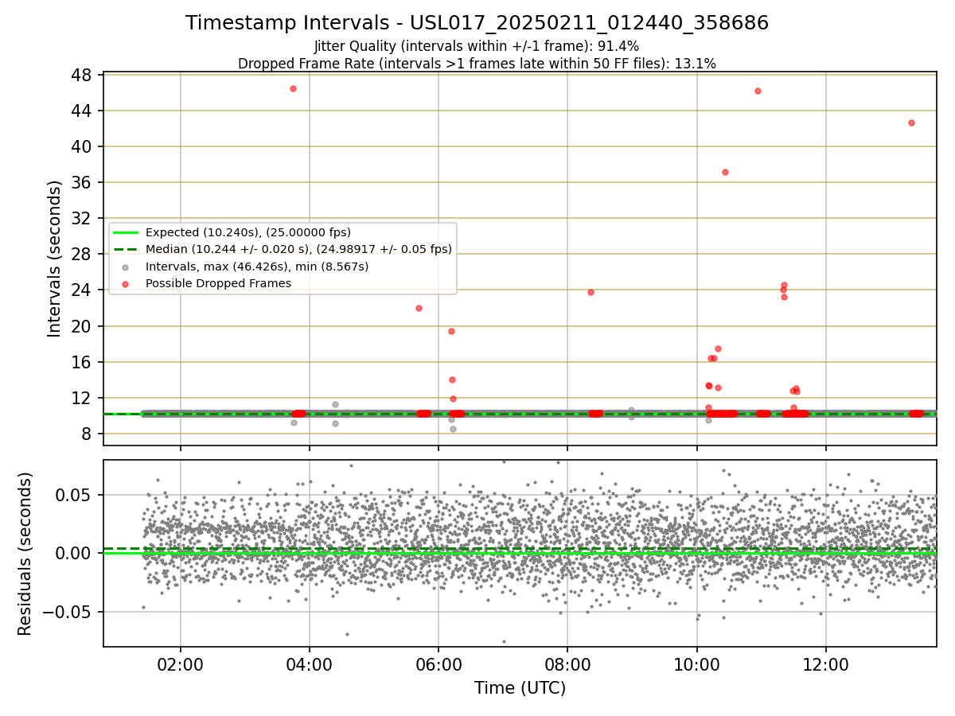Click the red point near 19.4 s after 06:00

pyautogui.click(x=451, y=331)
